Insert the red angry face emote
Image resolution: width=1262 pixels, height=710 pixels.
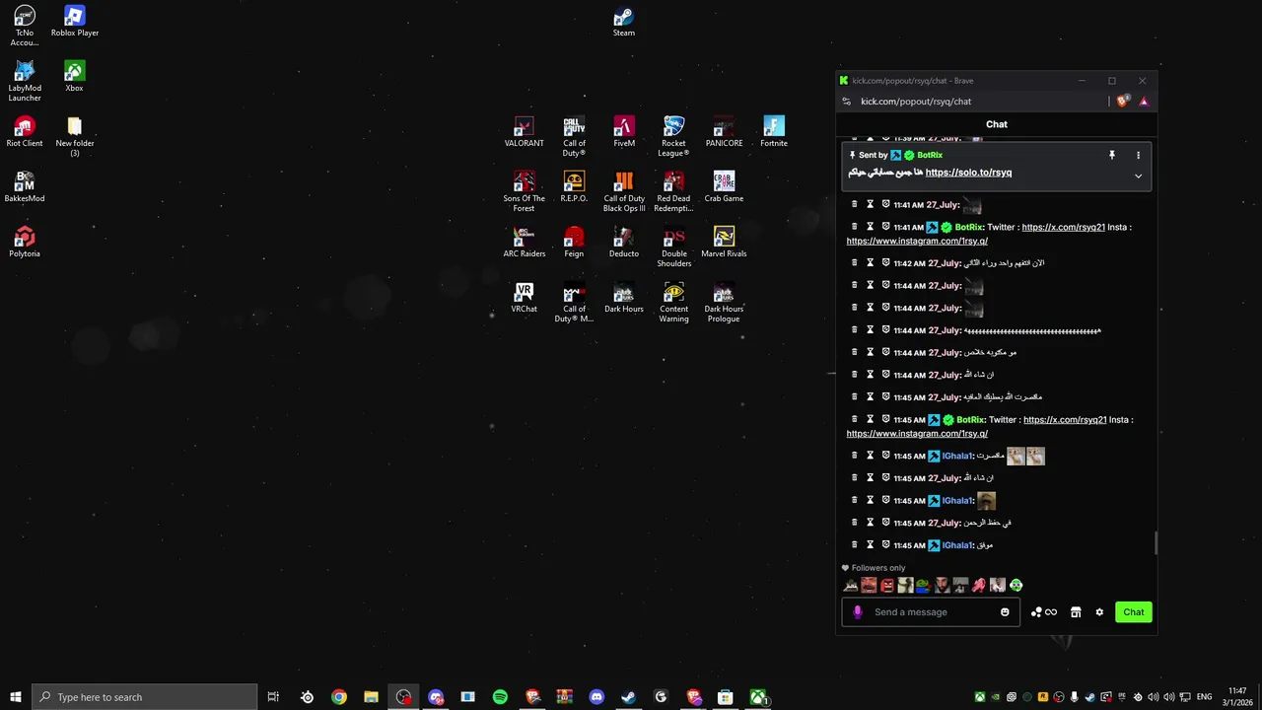click(x=887, y=585)
